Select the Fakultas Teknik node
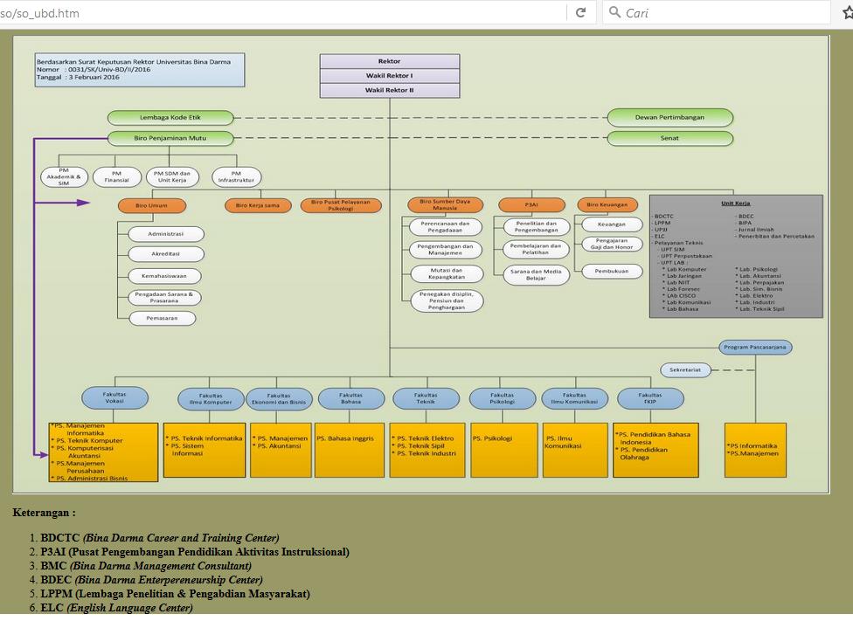The image size is (853, 621). click(426, 398)
